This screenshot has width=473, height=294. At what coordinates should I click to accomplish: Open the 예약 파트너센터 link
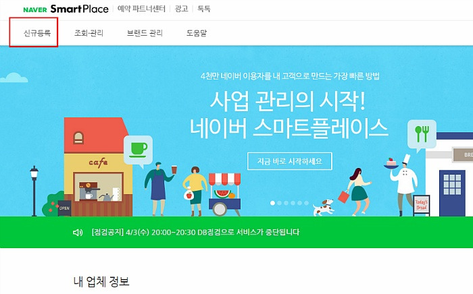click(x=141, y=9)
